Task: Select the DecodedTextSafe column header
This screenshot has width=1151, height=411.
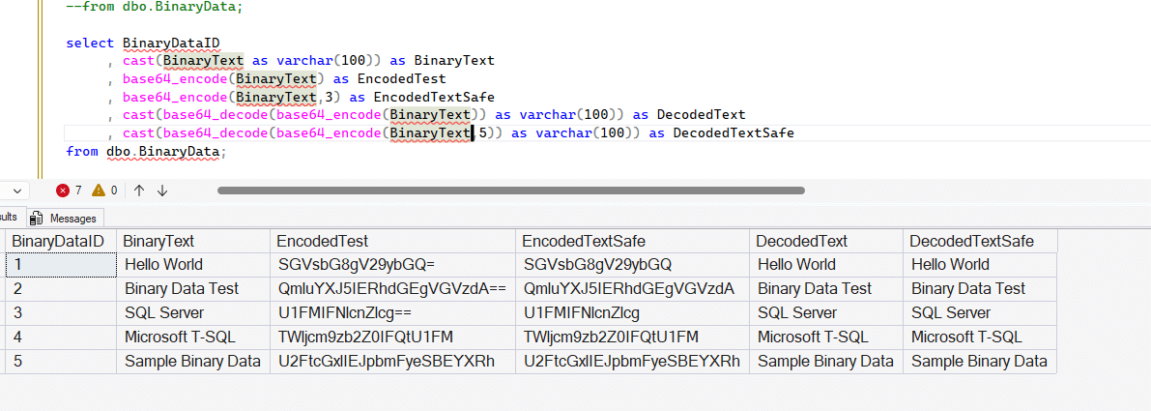Action: pyautogui.click(x=980, y=241)
